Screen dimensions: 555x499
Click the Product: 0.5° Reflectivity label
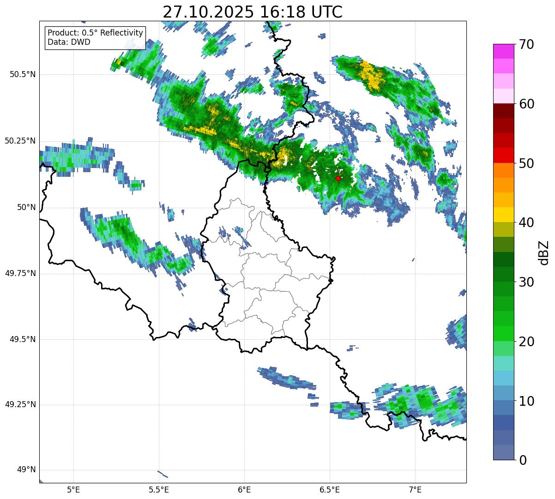(x=95, y=33)
